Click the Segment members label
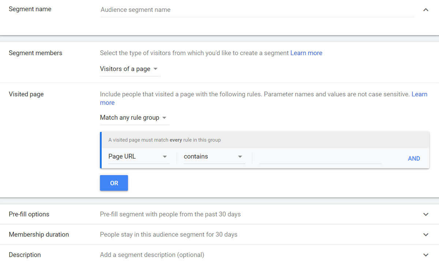This screenshot has width=439, height=263. [x=35, y=53]
